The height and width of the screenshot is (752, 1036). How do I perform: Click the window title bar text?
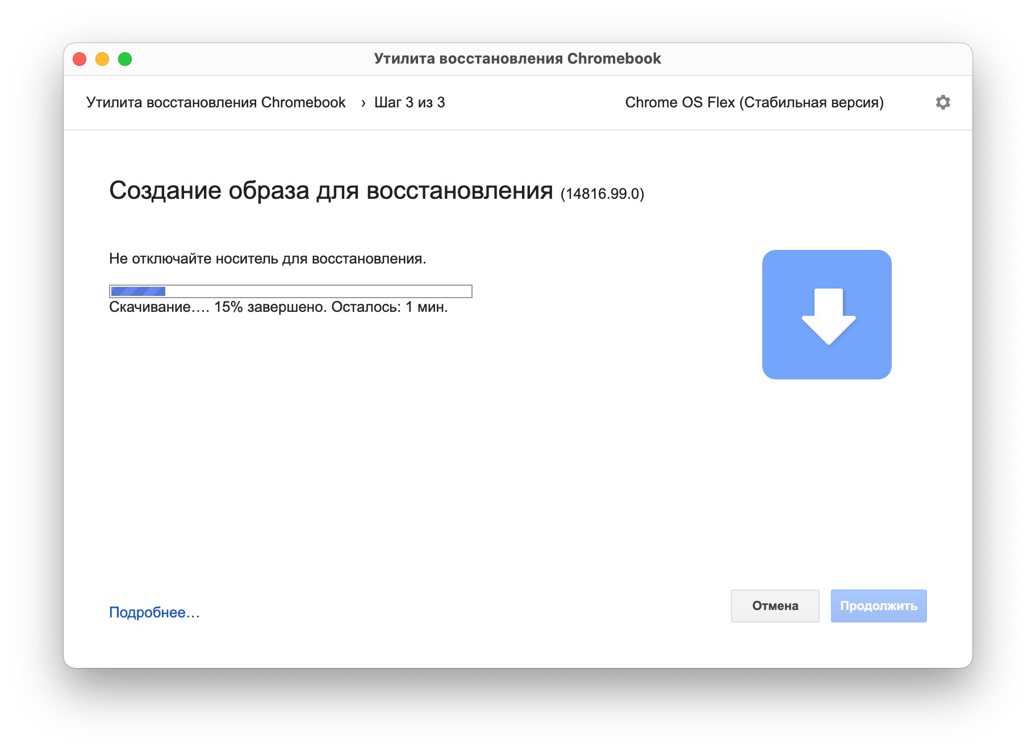[517, 59]
